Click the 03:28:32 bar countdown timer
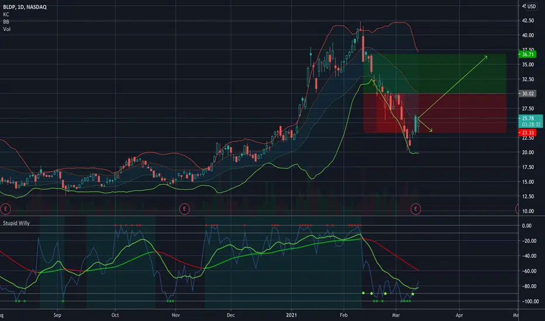The image size is (545, 321). coord(531,124)
